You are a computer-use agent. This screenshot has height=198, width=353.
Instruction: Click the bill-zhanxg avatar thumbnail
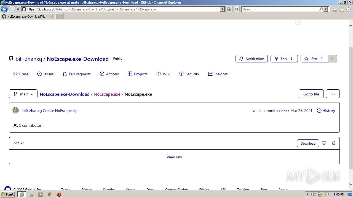point(16,110)
